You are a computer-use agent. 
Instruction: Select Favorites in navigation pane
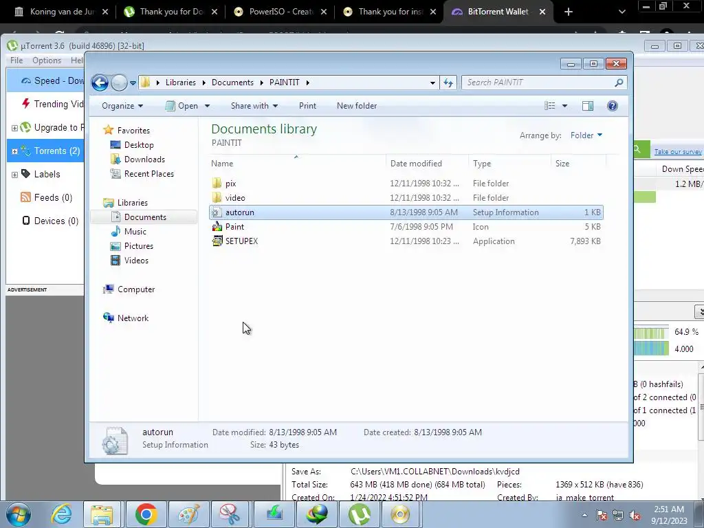click(133, 130)
